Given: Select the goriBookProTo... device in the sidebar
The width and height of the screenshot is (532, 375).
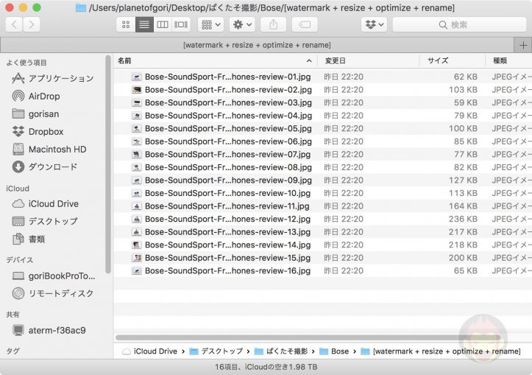Looking at the screenshot, I should [x=54, y=276].
